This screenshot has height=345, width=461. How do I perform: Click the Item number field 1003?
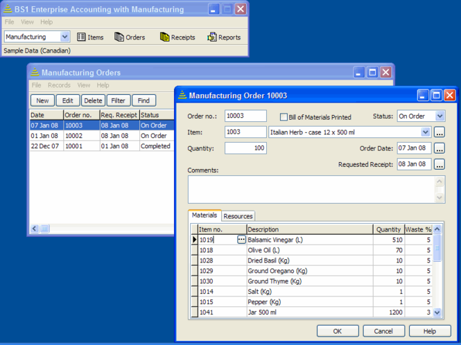coord(245,132)
